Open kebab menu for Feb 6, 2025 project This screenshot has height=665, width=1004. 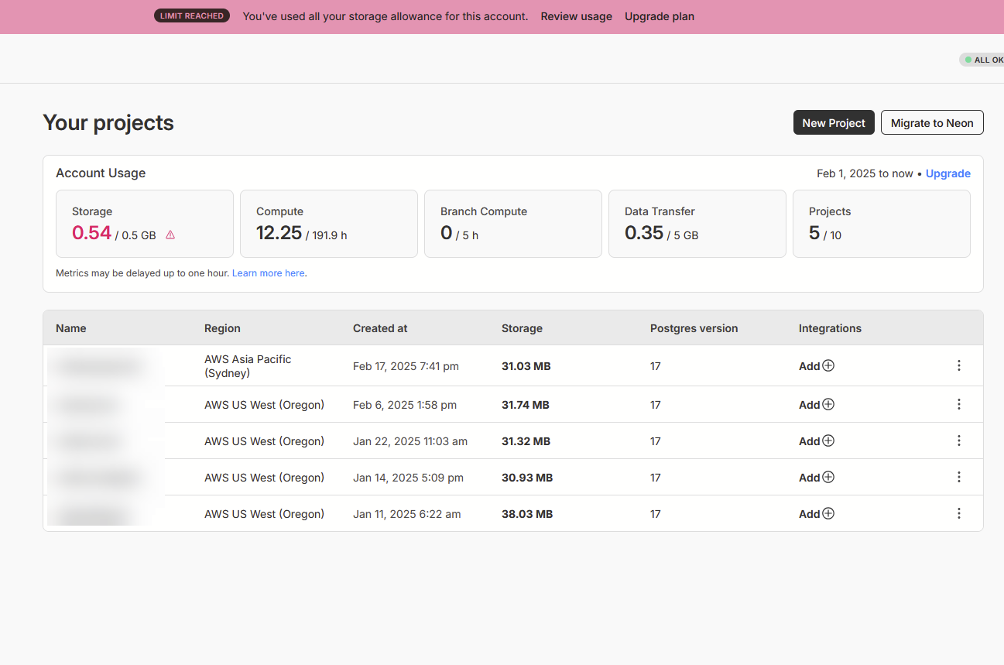coord(959,404)
